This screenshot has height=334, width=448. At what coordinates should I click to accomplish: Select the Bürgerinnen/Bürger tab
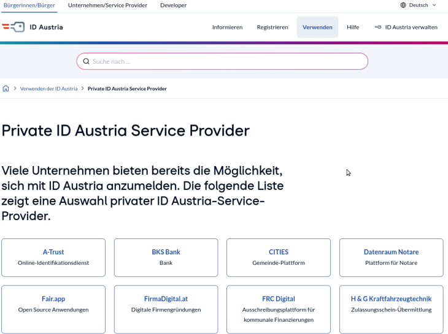coord(29,5)
